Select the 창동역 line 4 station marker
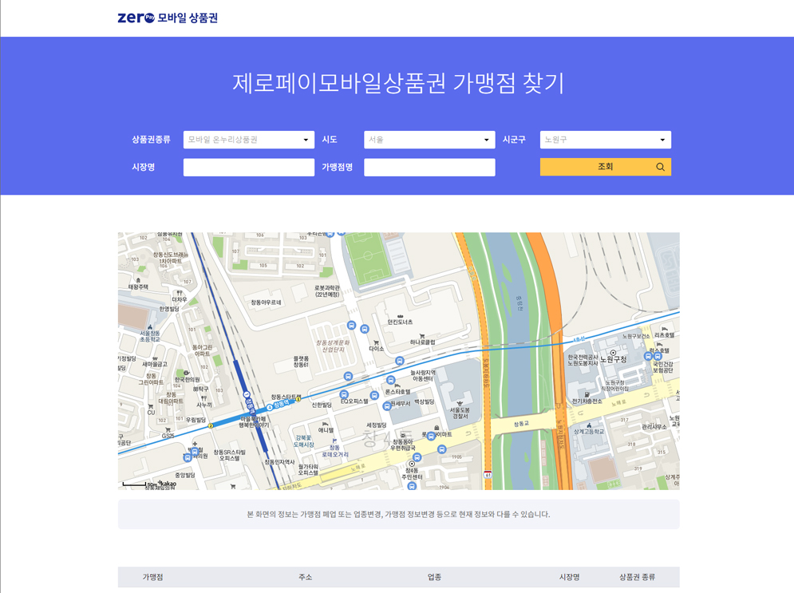 [268, 406]
